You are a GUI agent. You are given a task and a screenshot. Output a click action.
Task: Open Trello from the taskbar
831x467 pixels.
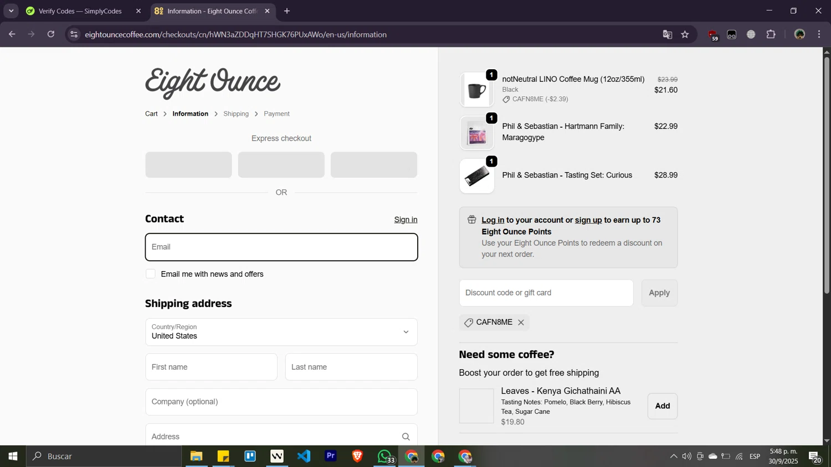250,456
